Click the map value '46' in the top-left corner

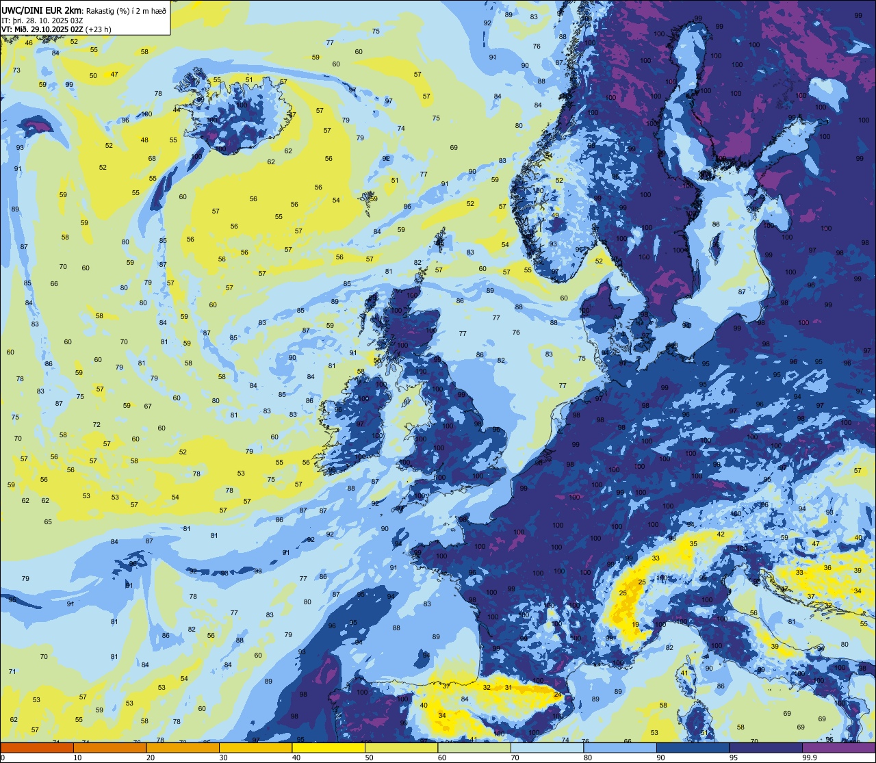[x=29, y=43]
